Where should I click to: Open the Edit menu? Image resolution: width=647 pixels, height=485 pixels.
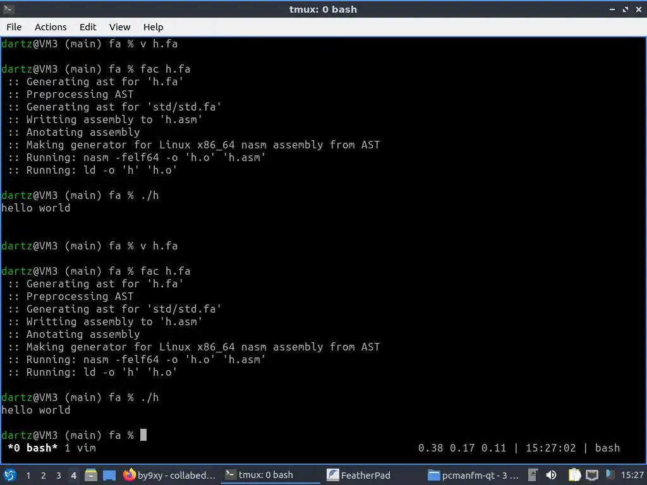[87, 27]
